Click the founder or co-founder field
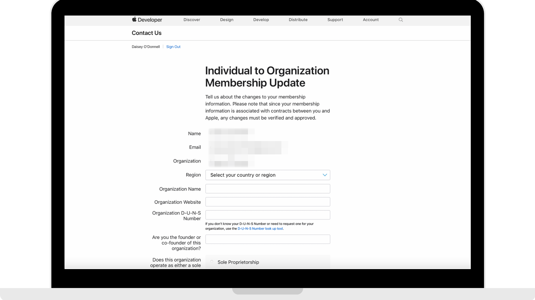 [x=267, y=239]
